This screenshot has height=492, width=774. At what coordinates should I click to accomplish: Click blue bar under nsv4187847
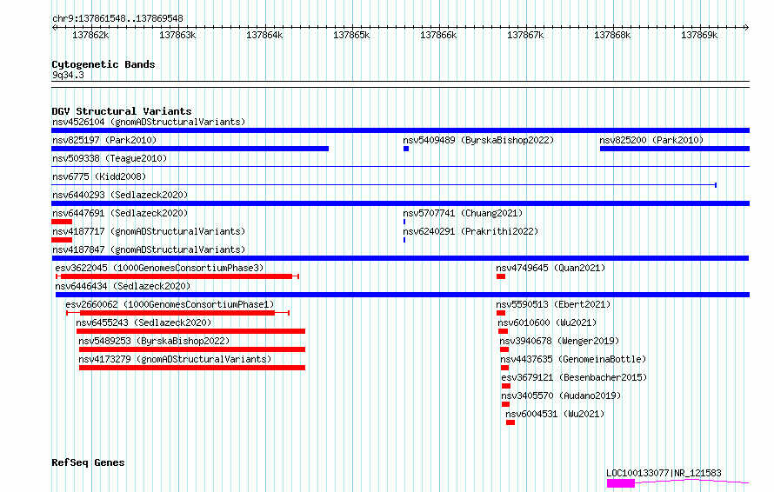[x=400, y=258]
